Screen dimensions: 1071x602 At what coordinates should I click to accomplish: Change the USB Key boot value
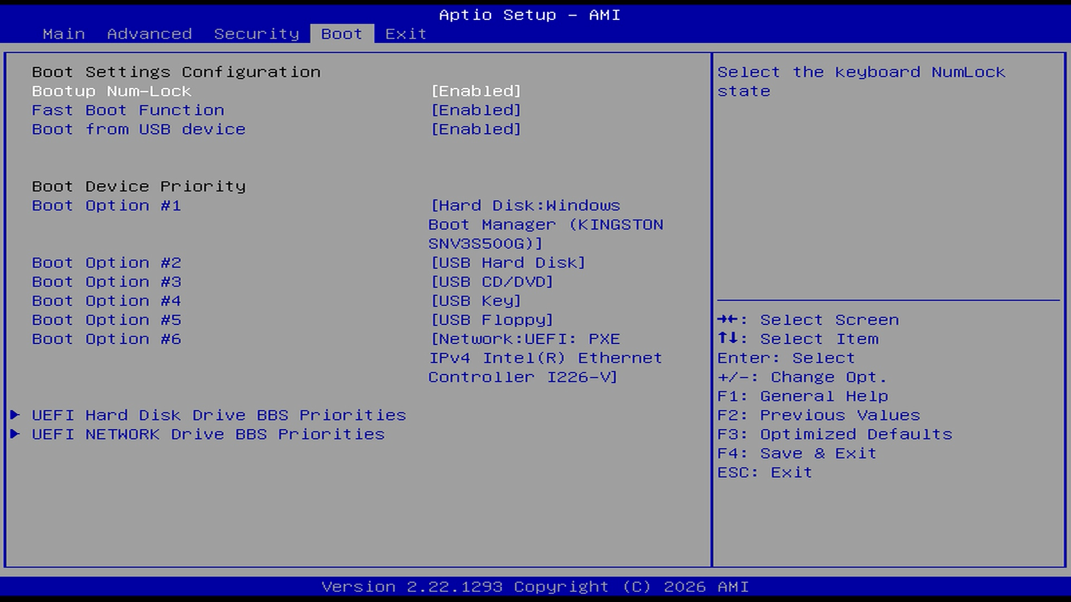[476, 300]
